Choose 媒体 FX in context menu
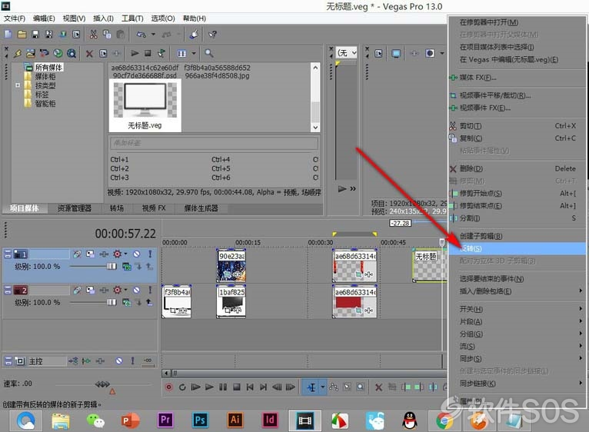 (517, 78)
